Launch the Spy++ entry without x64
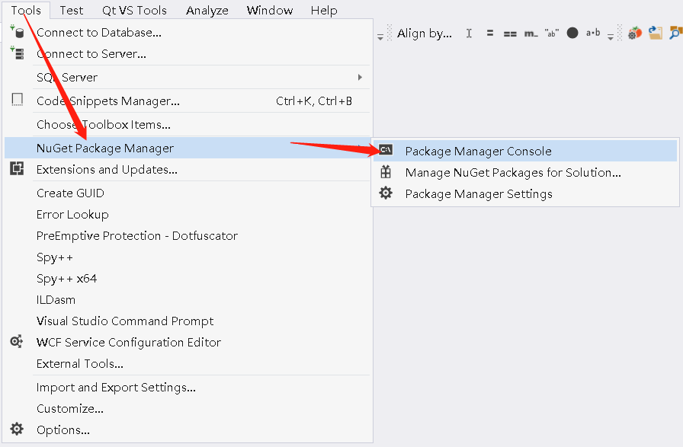 click(188, 257)
